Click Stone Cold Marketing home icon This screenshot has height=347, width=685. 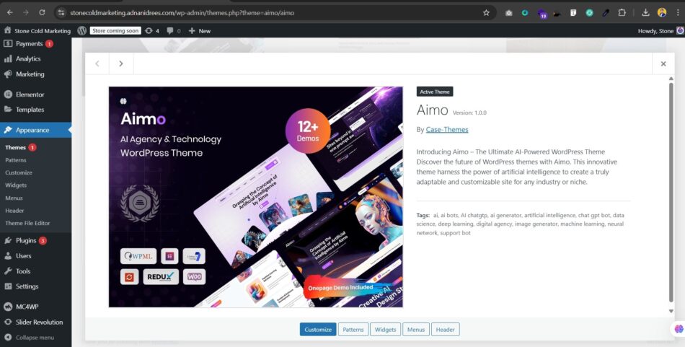(x=7, y=30)
